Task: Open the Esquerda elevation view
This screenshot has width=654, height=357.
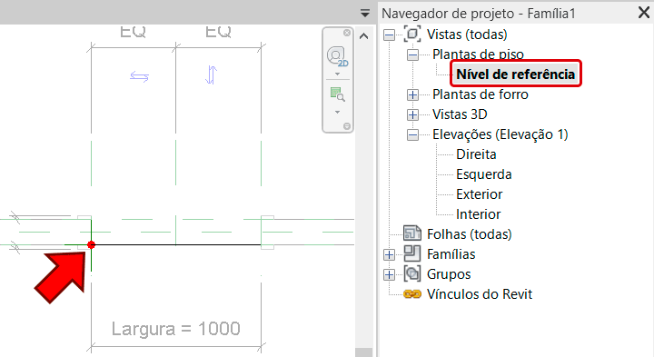Action: 484,174
